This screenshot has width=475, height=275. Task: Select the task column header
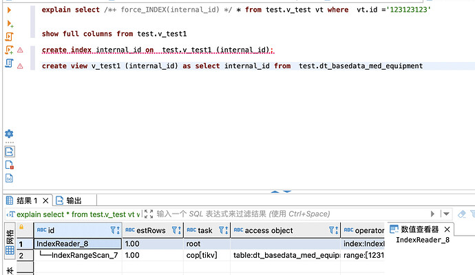point(207,230)
